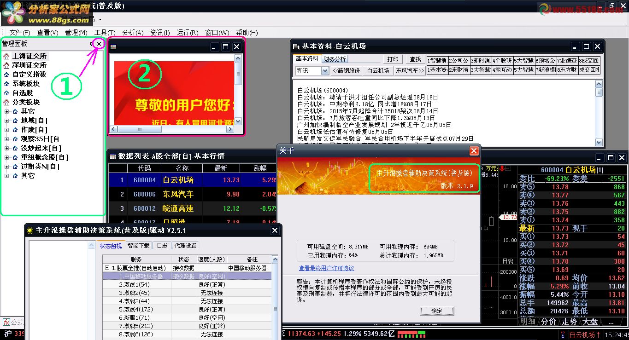Switch to 财务分析 tab
The height and width of the screenshot is (340, 629).
point(335,59)
